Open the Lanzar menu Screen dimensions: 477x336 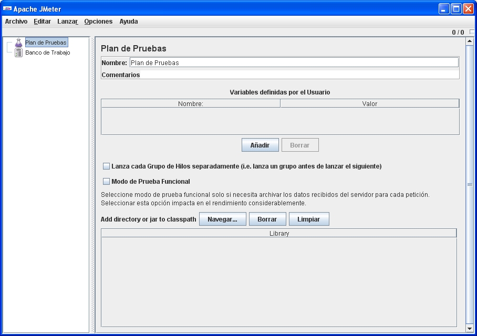[x=68, y=22]
